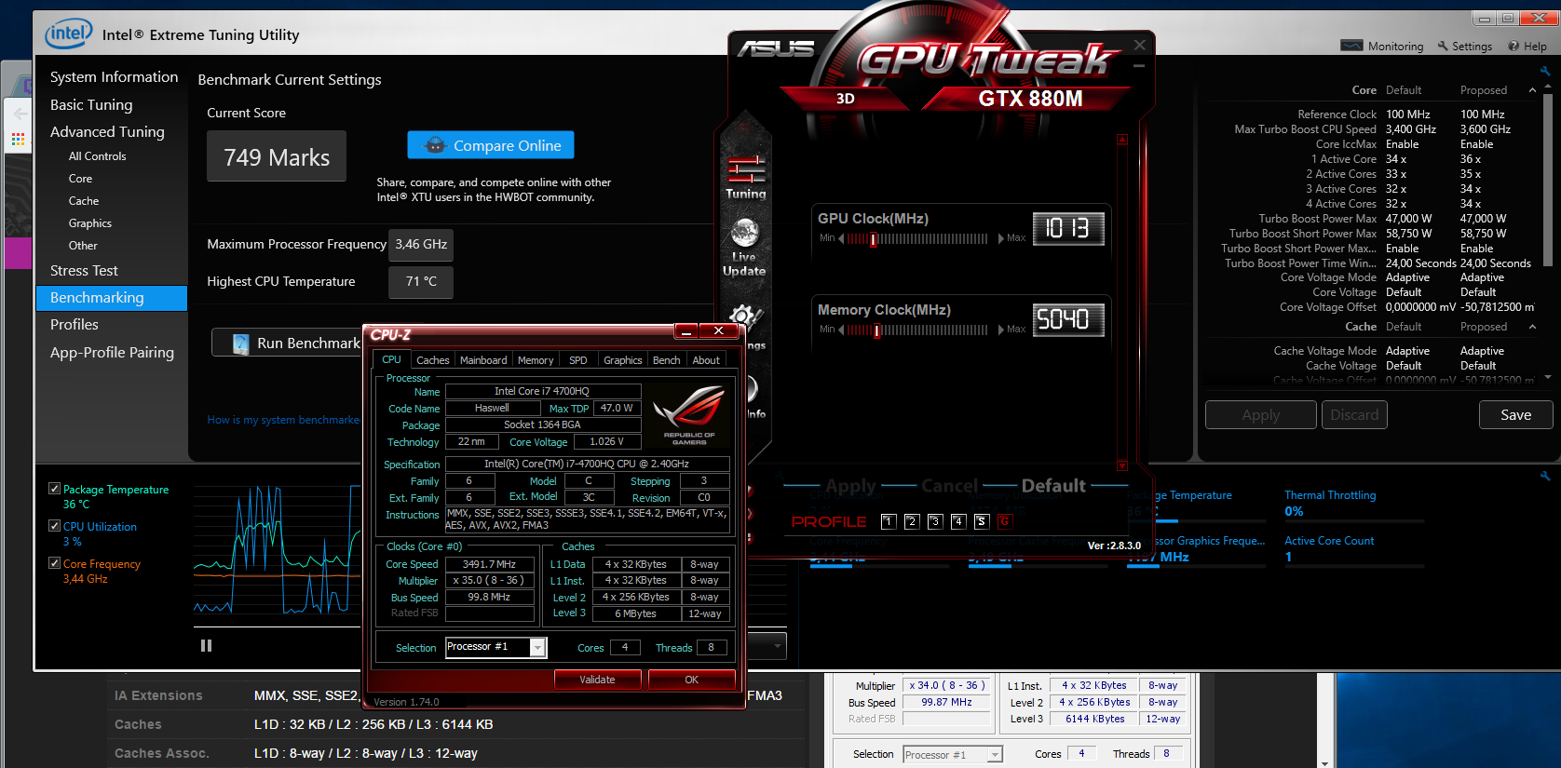This screenshot has width=1561, height=768.
Task: Click the Compare Online button
Action: (x=491, y=145)
